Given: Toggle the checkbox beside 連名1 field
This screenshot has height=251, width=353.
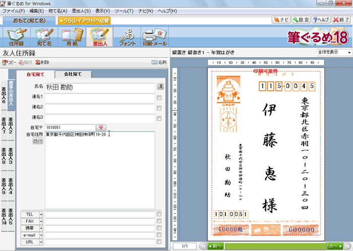Looking at the screenshot, I should coord(159,97).
